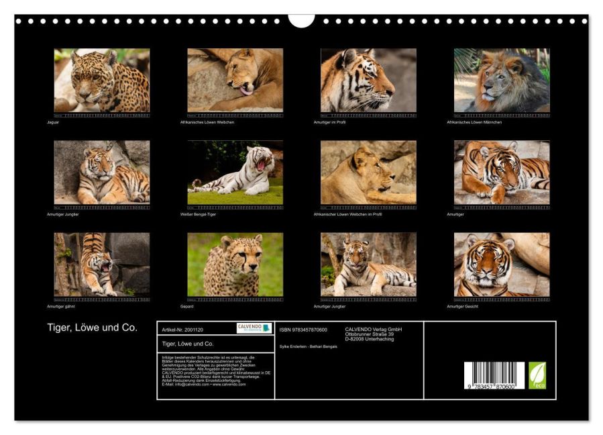This screenshot has width=603, height=435.
Task: Click 'Afrikanisches Löwen Weibchen' caption
Action: point(207,122)
